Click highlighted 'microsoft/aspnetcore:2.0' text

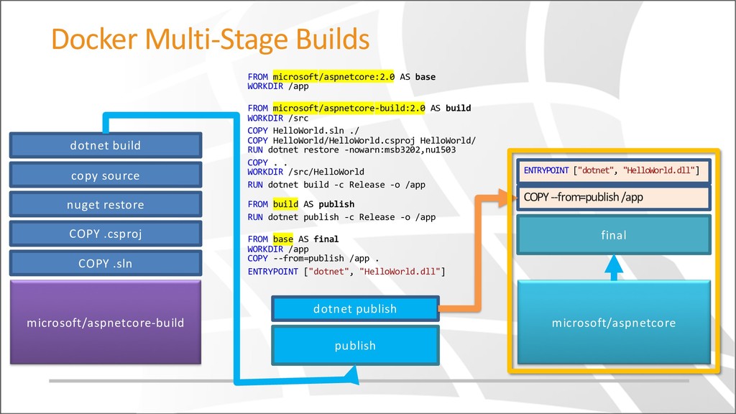click(x=333, y=76)
